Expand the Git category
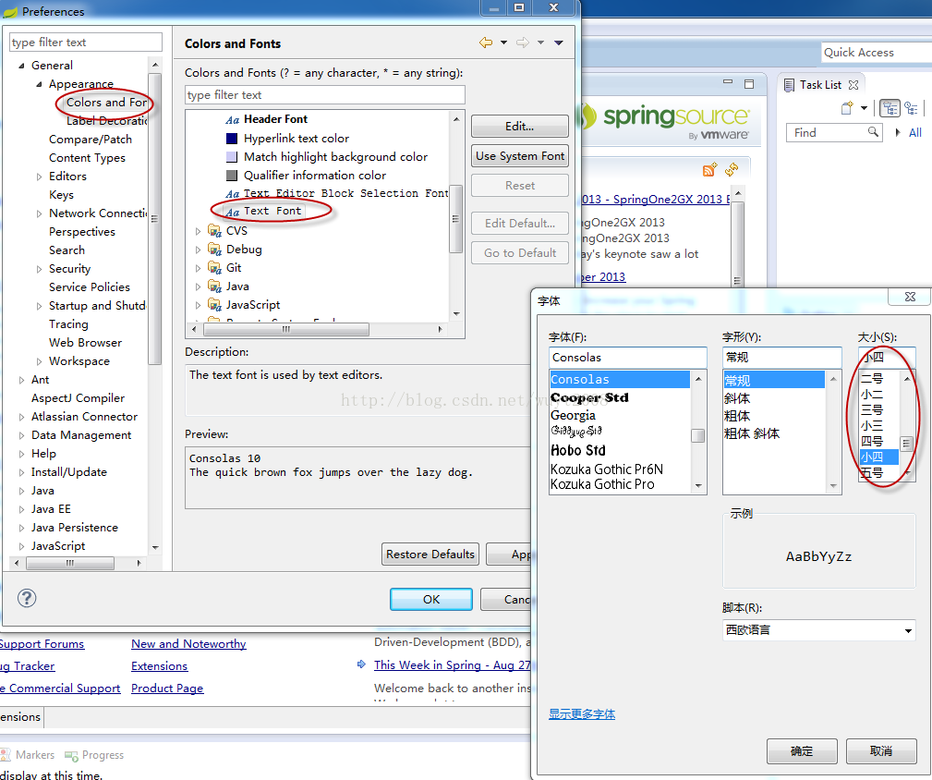This screenshot has height=780, width=932. [198, 268]
